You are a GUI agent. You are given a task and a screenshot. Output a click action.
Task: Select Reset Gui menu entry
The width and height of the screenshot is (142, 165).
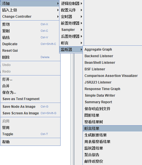click(x=30, y=51)
